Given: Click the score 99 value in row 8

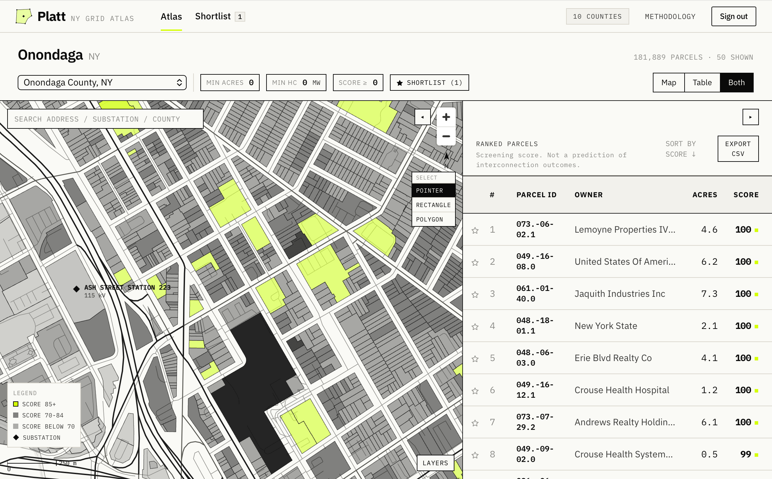Looking at the screenshot, I should tap(745, 454).
